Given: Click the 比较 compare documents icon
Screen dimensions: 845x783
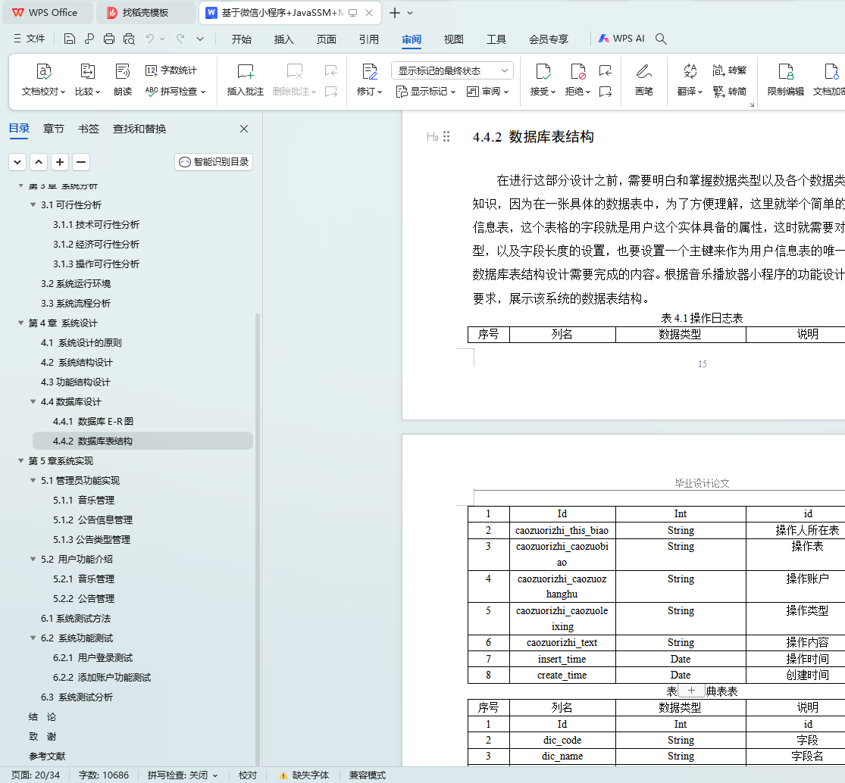Looking at the screenshot, I should coord(87,80).
